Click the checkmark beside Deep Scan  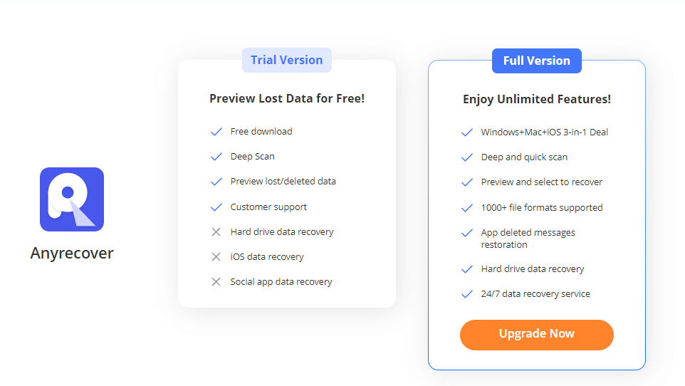[216, 157]
